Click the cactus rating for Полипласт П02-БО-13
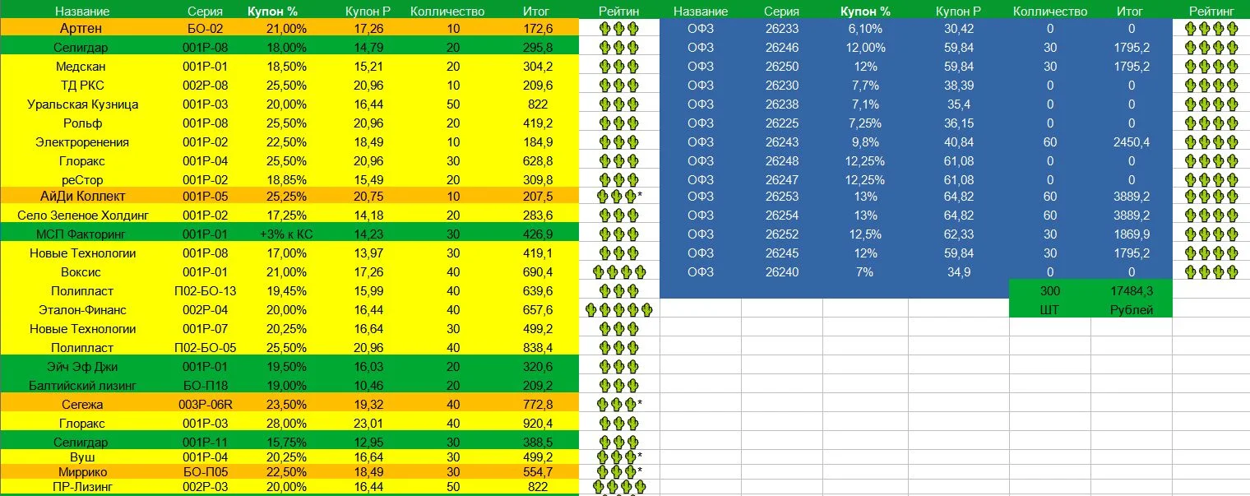Image resolution: width=1250 pixels, height=496 pixels. 618,291
